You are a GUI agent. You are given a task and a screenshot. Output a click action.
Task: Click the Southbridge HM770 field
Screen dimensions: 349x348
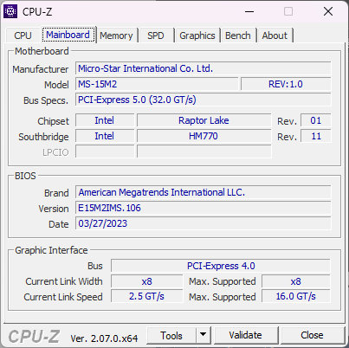click(x=204, y=136)
